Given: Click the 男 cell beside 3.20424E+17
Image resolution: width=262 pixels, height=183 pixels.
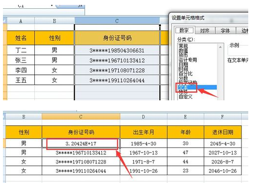Looking at the screenshot, I should coord(24,143).
